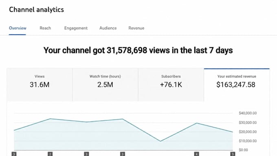Click the Channel analytics heading

[36, 10]
